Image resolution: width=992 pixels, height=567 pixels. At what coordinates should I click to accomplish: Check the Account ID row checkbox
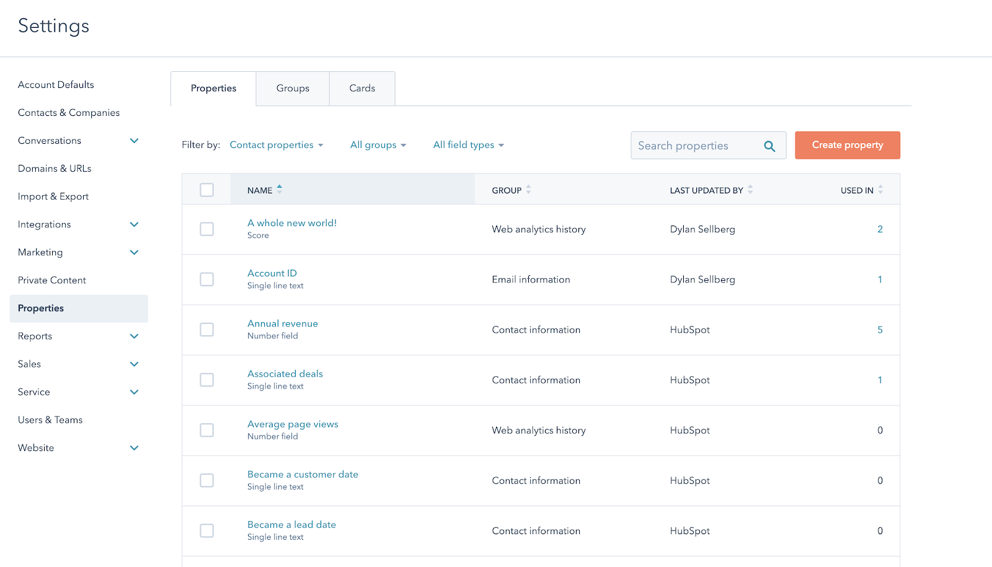tap(207, 279)
